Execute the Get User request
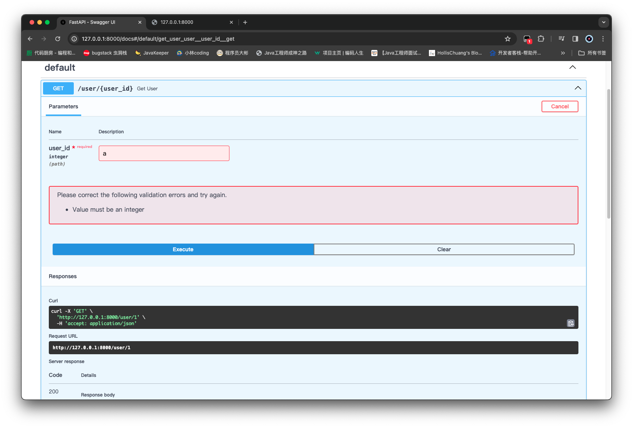Image resolution: width=633 pixels, height=428 pixels. (x=183, y=249)
